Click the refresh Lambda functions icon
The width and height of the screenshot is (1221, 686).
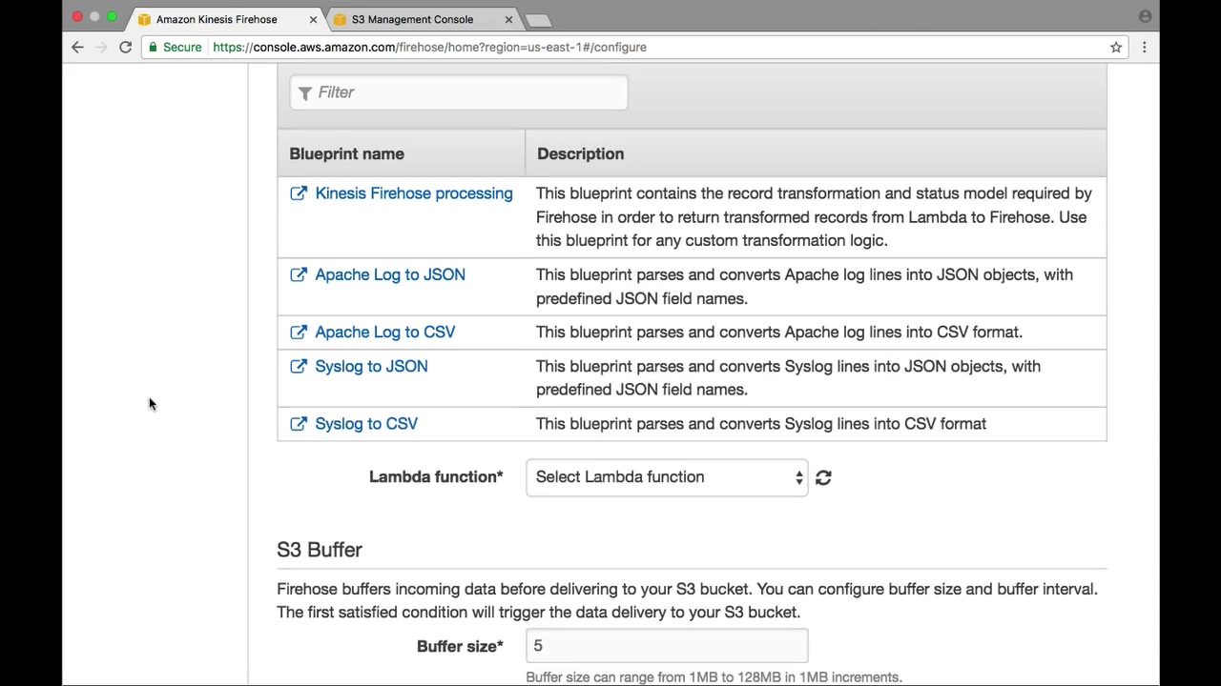(823, 477)
